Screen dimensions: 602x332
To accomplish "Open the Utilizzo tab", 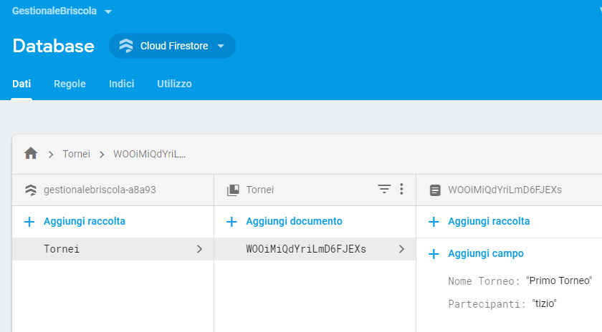I will (x=174, y=84).
